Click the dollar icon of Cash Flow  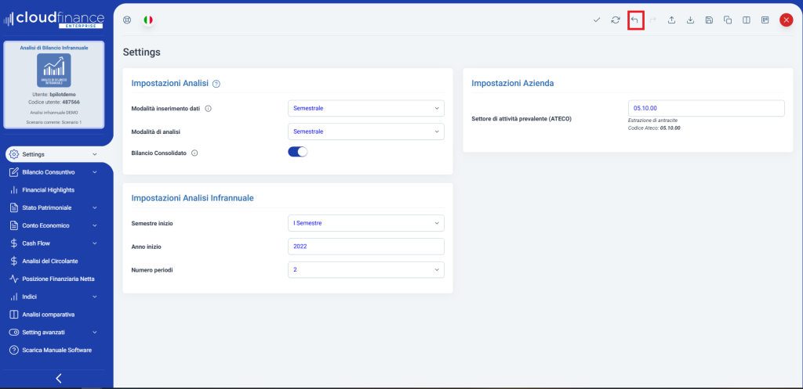[x=14, y=243]
